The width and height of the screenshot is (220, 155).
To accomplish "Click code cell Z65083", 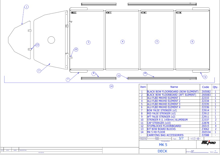I will pos(206,95).
